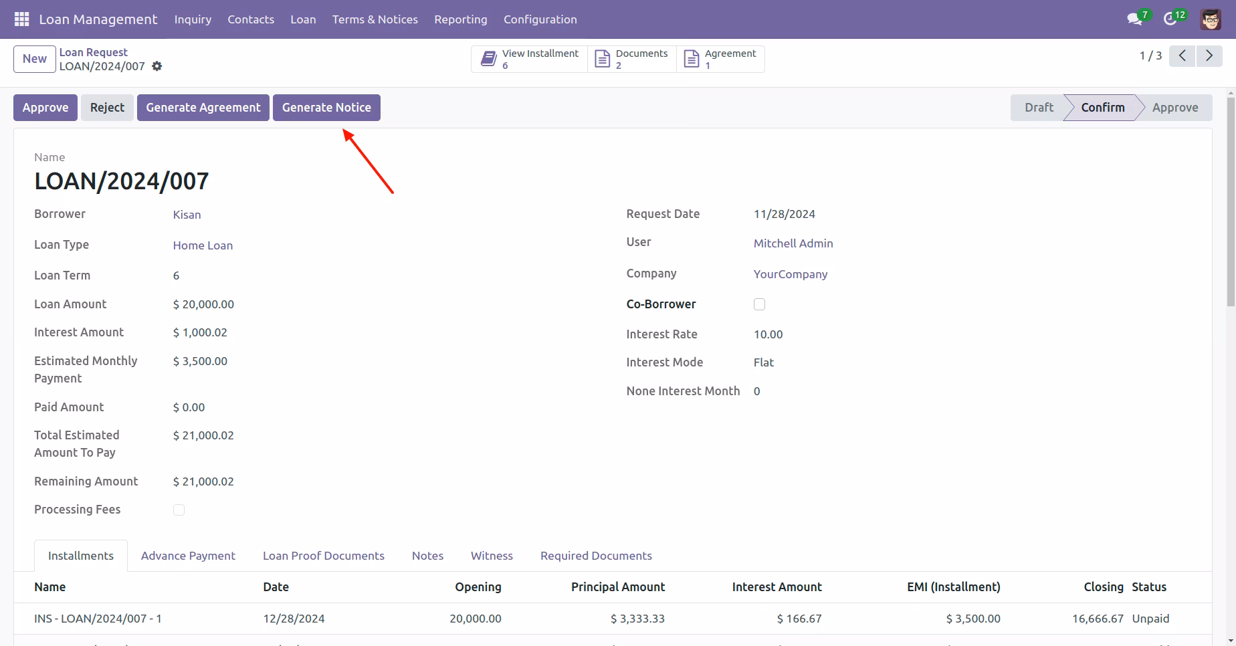
Task: Open the activities clock icon
Action: 1170,19
